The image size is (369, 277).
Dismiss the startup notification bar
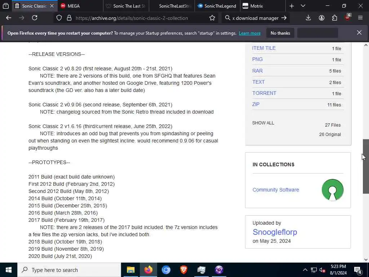[359, 33]
